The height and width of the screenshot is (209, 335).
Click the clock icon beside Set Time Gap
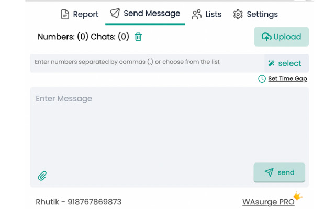262,79
